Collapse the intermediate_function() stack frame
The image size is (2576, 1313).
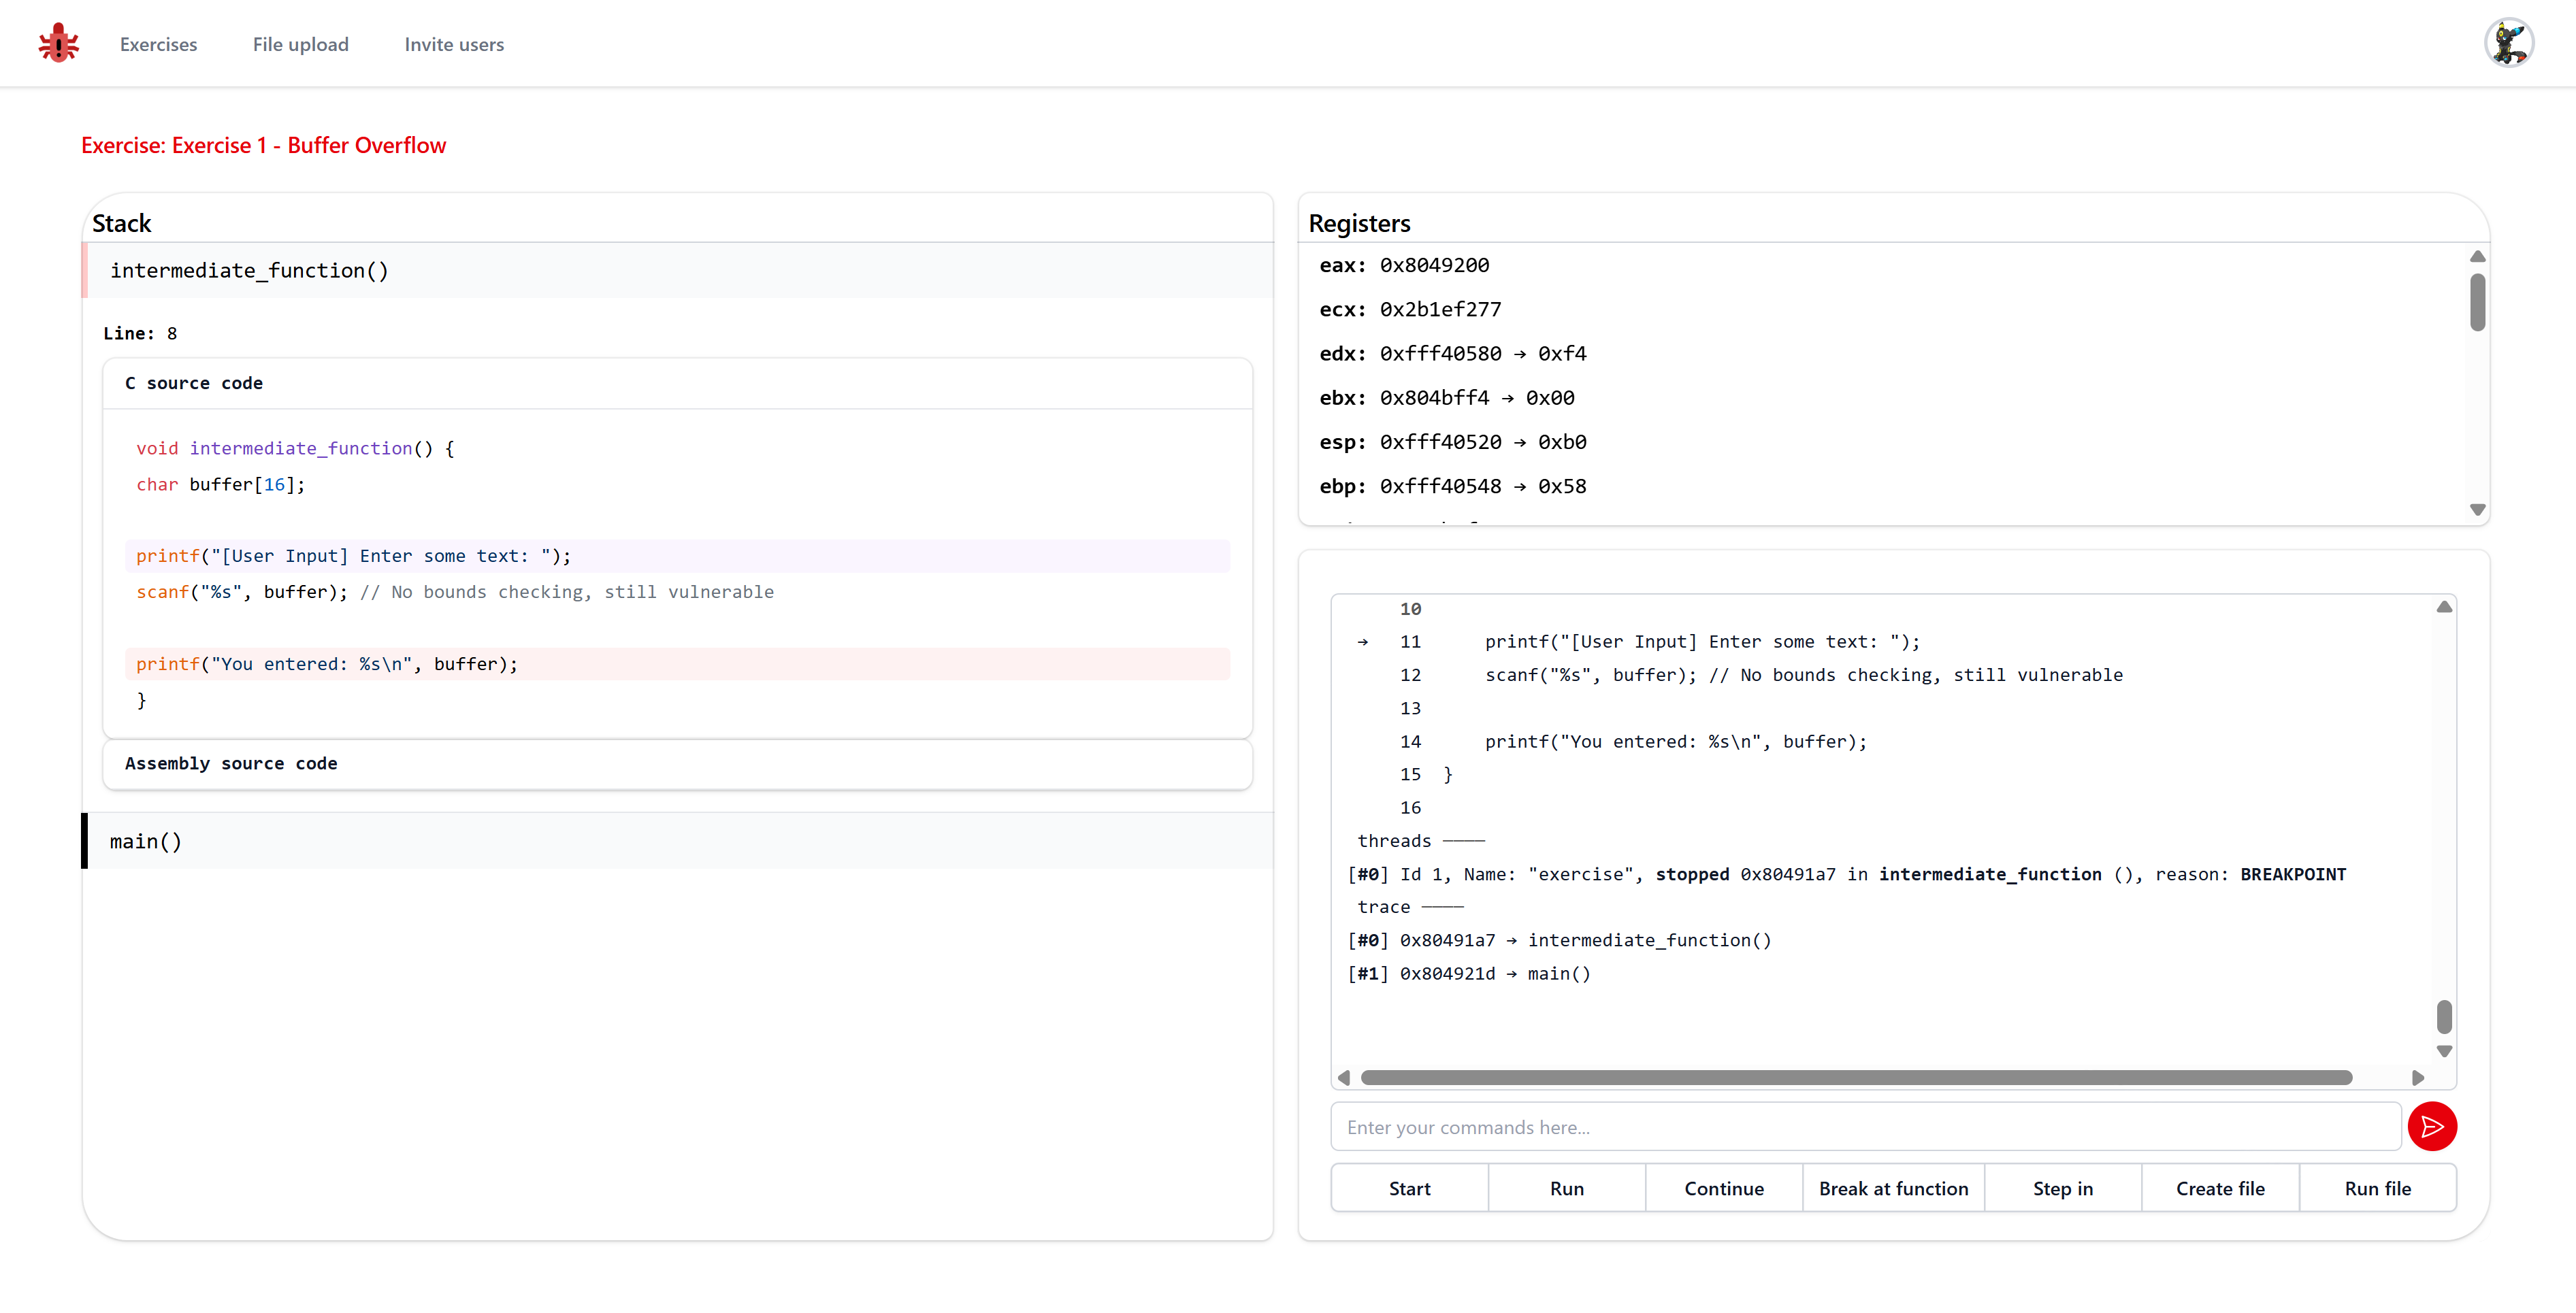point(677,270)
